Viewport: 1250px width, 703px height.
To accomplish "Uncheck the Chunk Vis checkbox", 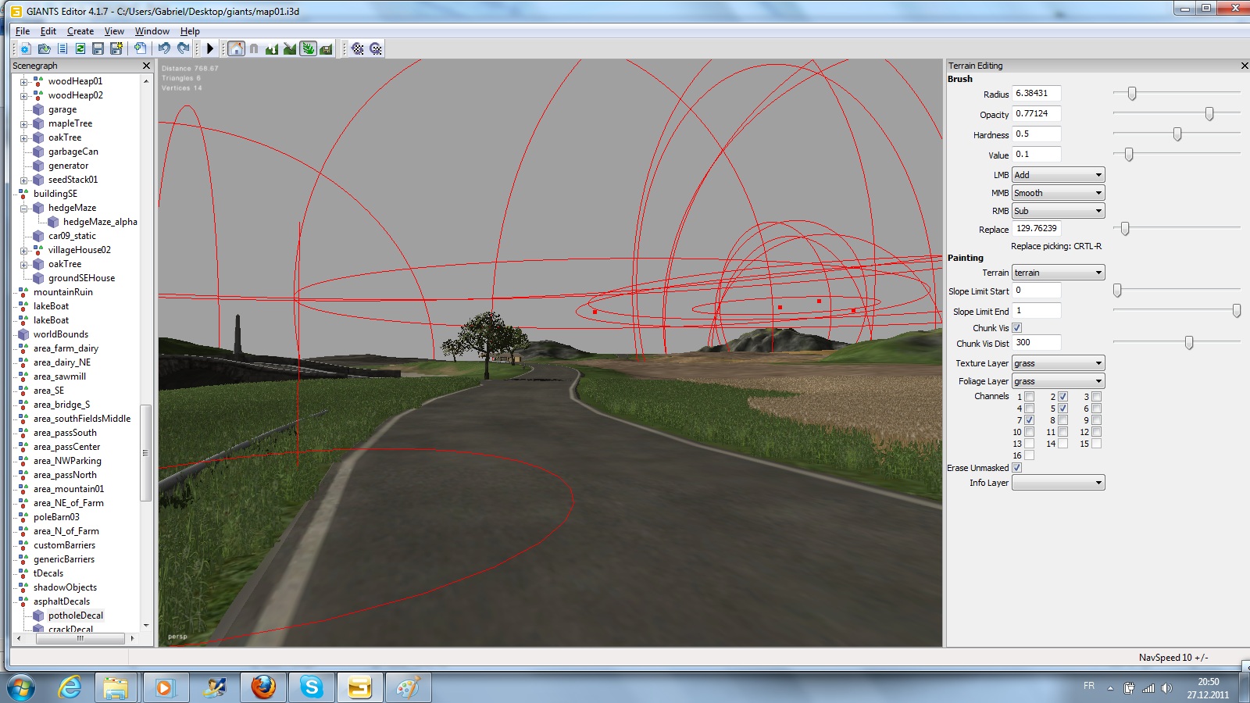I will 1017,328.
